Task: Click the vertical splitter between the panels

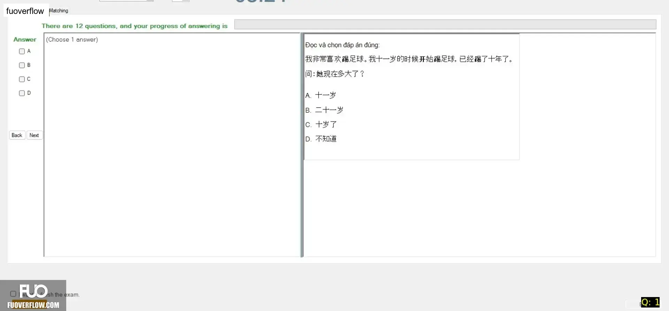Action: pyautogui.click(x=302, y=145)
